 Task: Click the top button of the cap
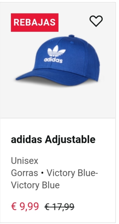71,36
